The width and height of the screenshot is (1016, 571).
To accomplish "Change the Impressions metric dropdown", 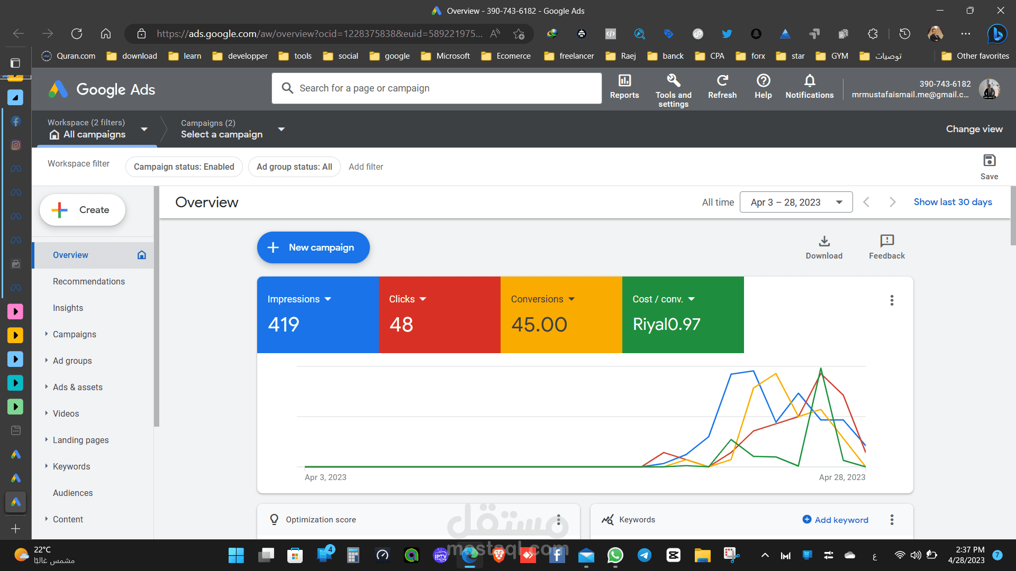I will pos(299,299).
